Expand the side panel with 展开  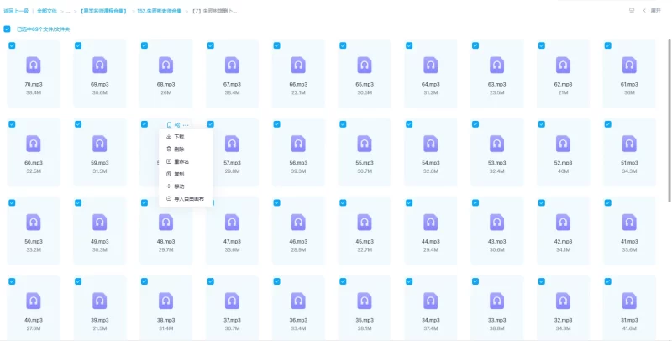tap(654, 11)
